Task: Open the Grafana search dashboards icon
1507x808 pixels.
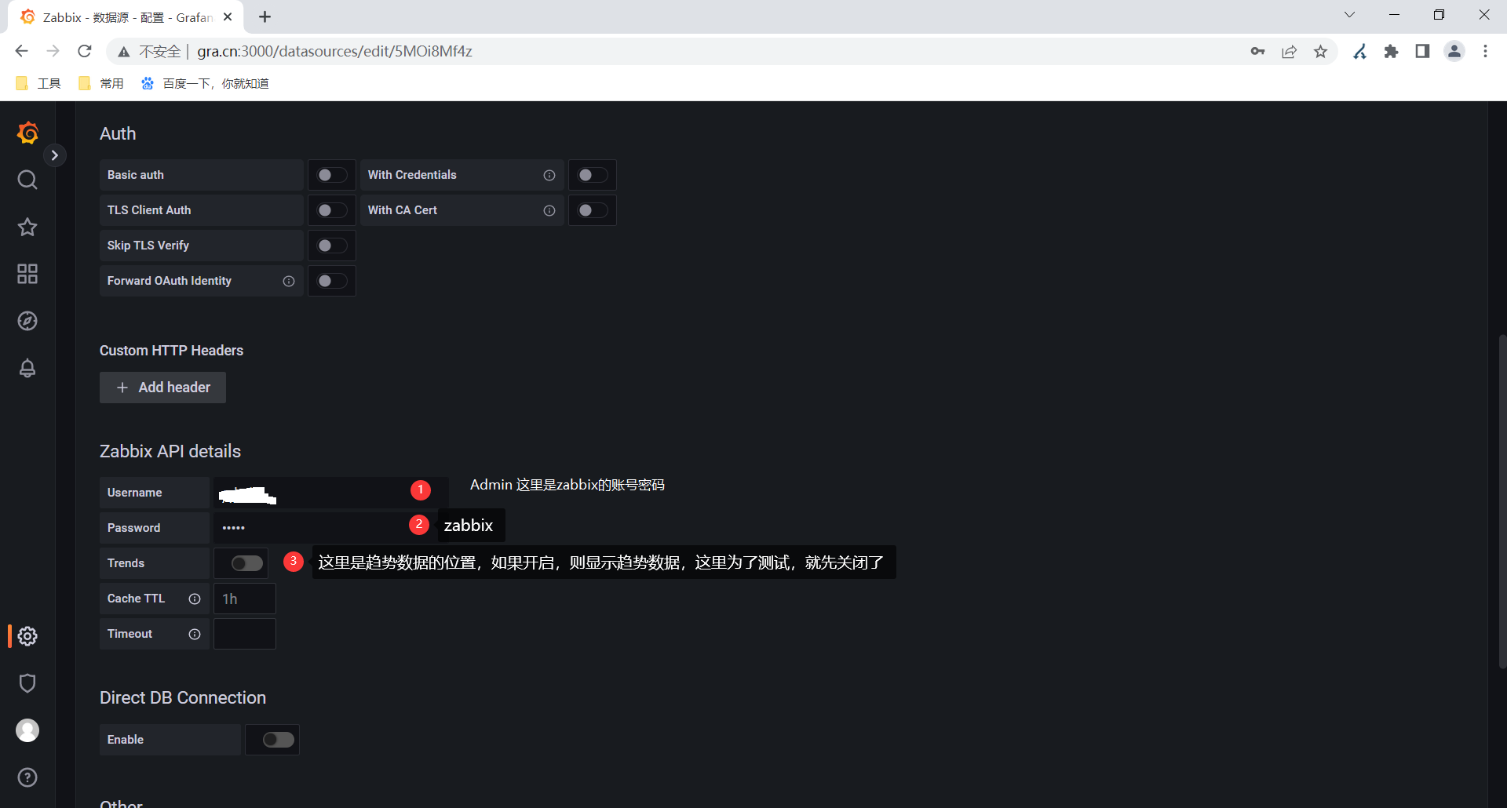Action: [27, 180]
